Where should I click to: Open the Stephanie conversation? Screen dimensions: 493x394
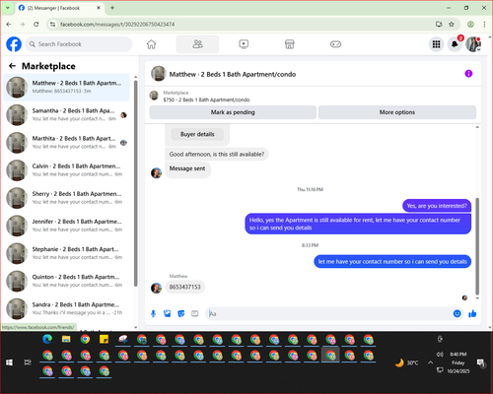click(x=67, y=253)
